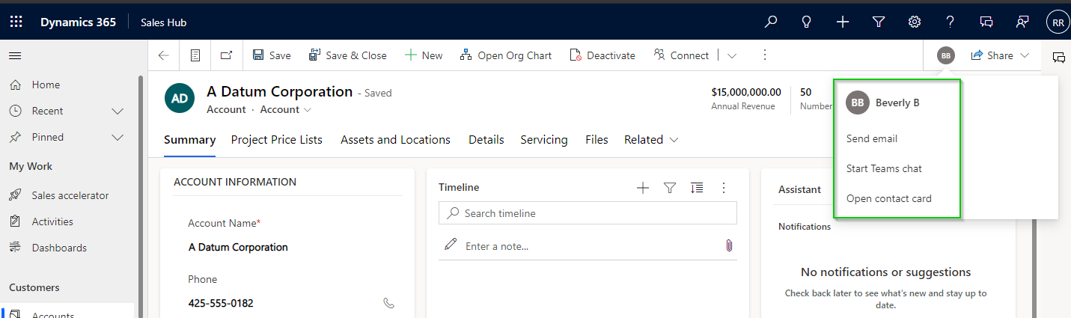The height and width of the screenshot is (318, 1071).
Task: Switch to the Servicing tab
Action: [x=544, y=140]
